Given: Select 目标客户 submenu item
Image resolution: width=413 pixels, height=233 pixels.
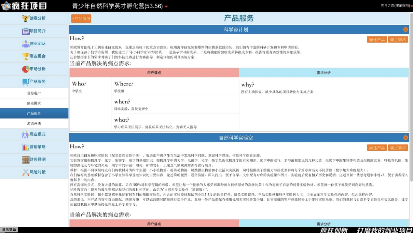Looking at the screenshot, I should [x=34, y=93].
